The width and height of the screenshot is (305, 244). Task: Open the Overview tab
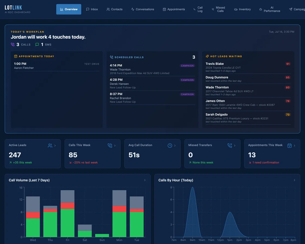pos(69,9)
